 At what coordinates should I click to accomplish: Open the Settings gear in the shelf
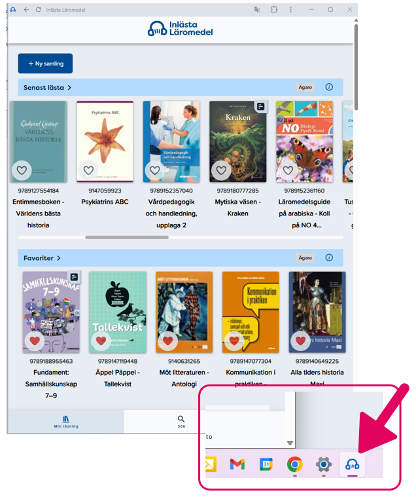click(323, 464)
